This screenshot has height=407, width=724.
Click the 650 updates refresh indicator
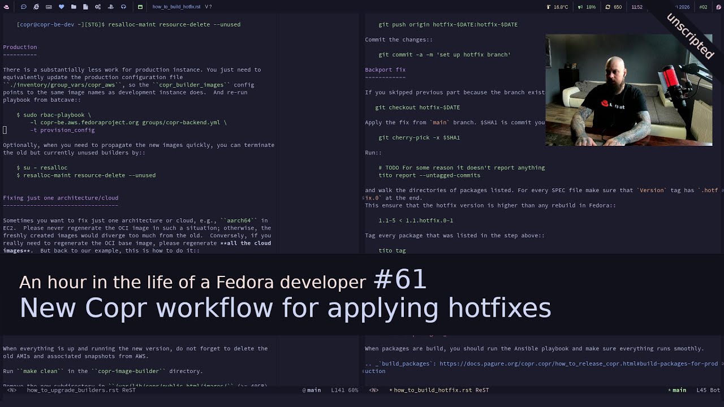(614, 7)
